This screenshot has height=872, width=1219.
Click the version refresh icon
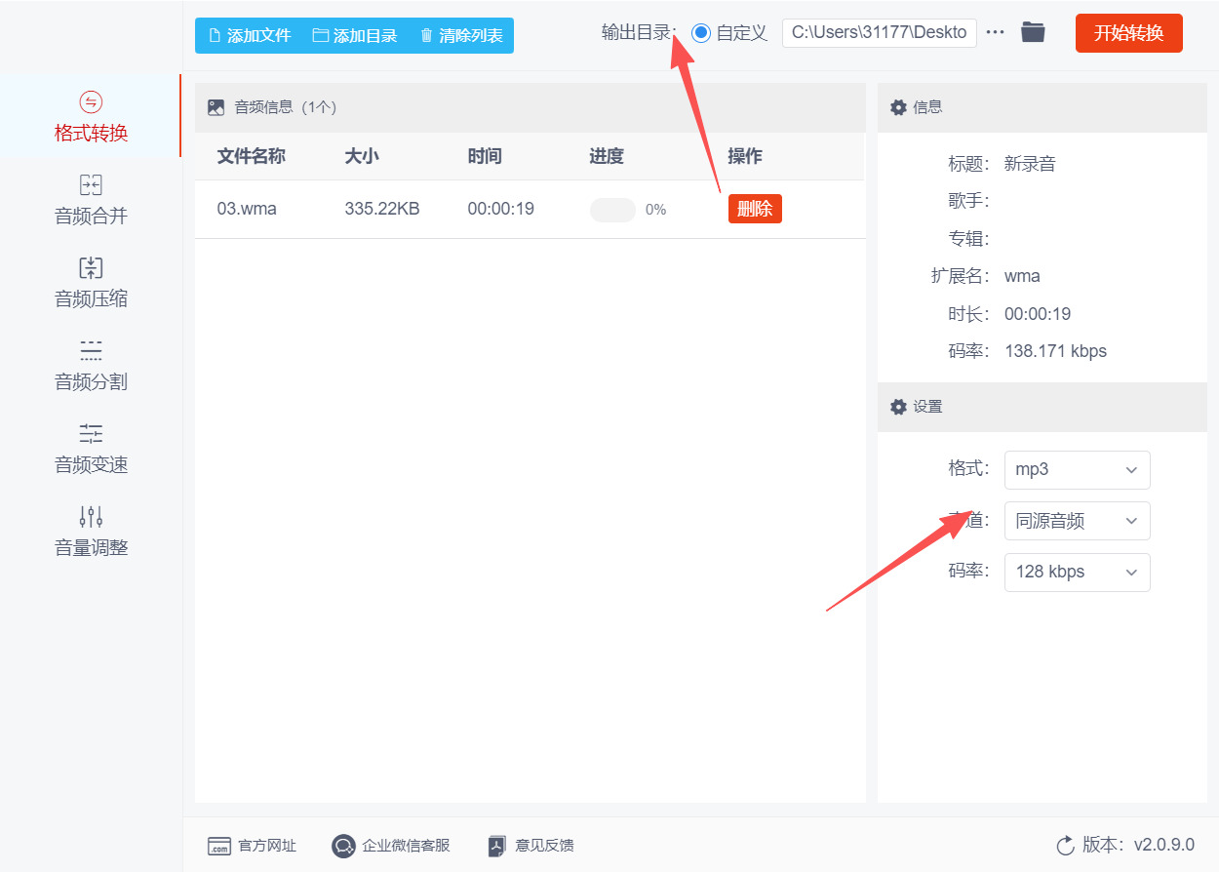click(x=1065, y=845)
